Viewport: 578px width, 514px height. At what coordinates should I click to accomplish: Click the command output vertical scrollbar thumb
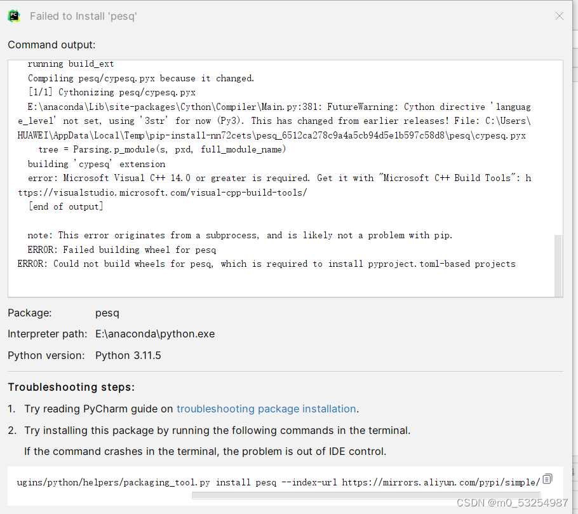558,266
